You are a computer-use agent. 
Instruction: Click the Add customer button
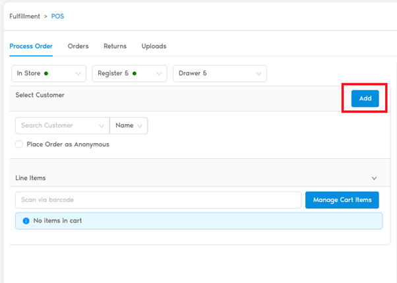point(365,98)
